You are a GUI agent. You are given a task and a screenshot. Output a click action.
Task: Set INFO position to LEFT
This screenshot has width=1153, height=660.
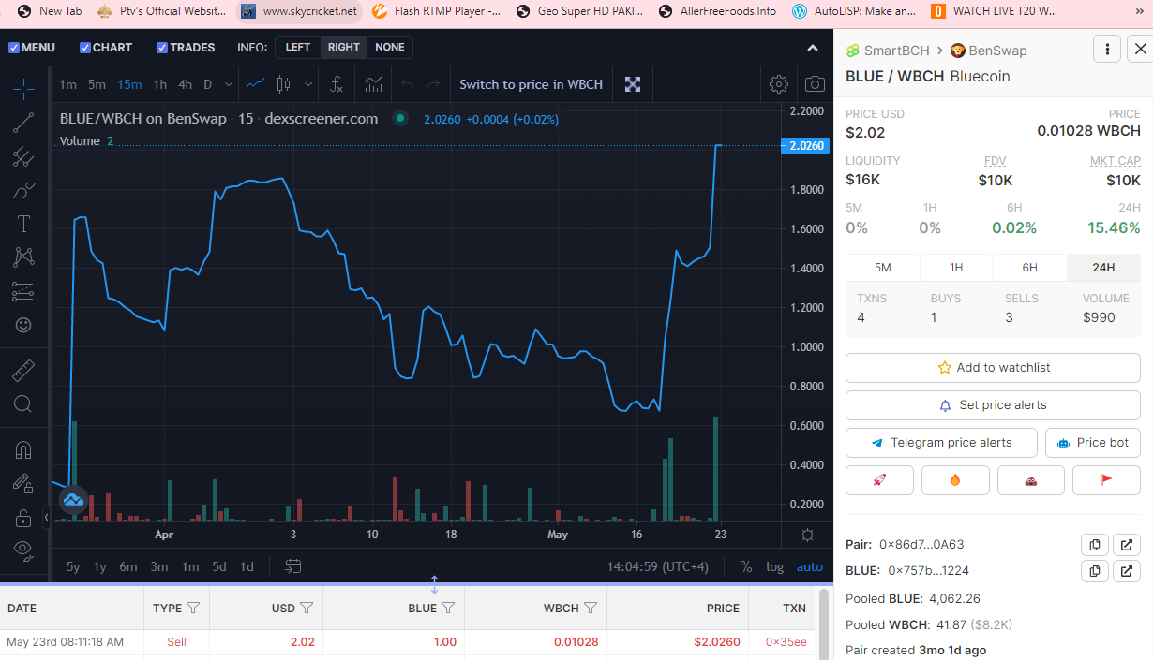[x=298, y=47]
